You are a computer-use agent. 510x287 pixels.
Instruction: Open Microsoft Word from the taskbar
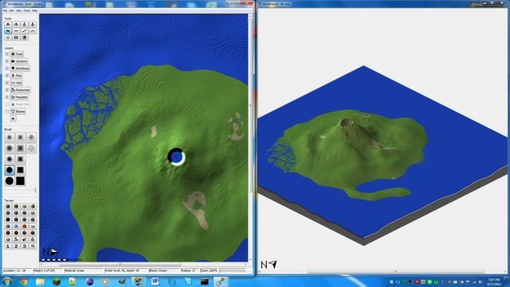155,281
